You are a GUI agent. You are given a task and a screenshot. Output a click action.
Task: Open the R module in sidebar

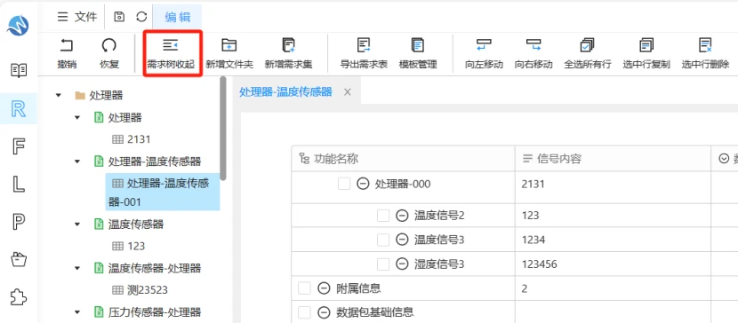coord(19,108)
